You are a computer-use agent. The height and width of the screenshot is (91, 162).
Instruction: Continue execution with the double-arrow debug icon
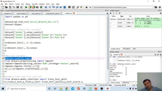(x=61, y=7)
